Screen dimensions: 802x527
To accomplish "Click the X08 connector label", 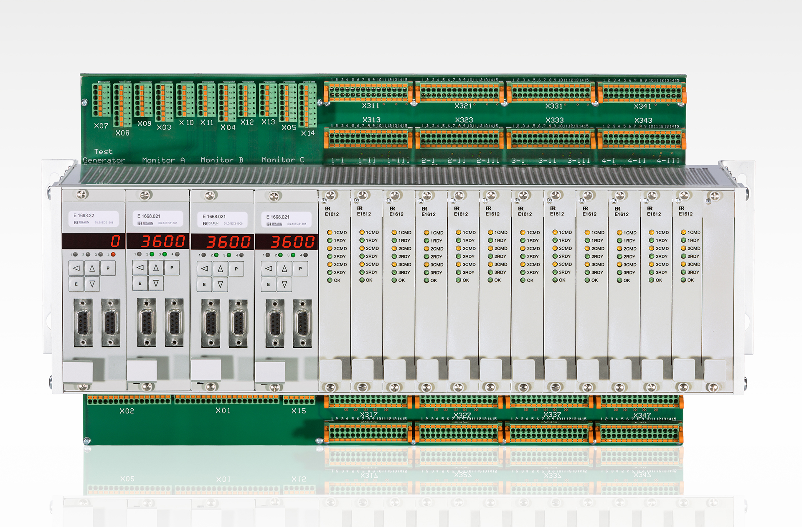I will tap(122, 133).
